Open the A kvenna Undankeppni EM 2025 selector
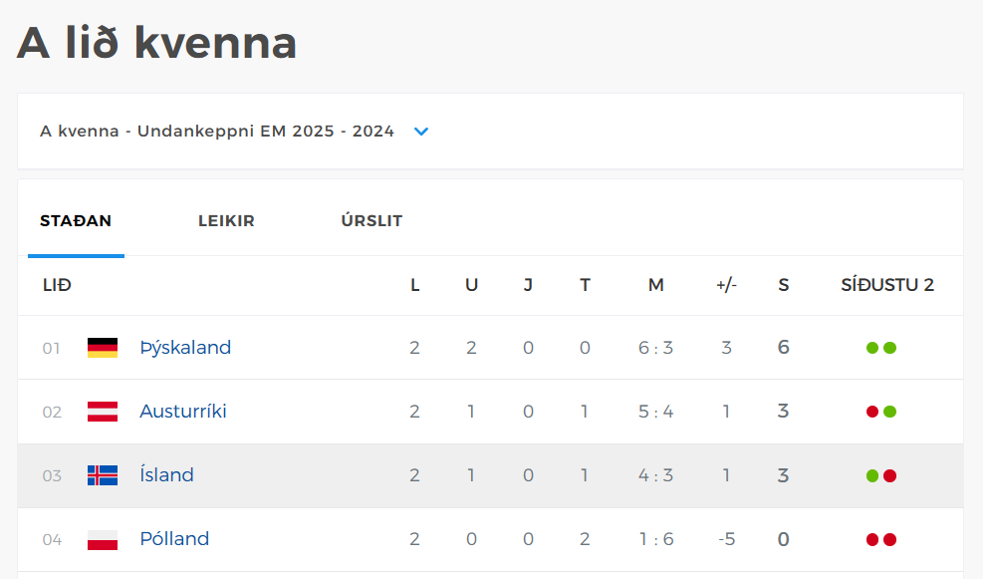The height and width of the screenshot is (579, 983). click(x=490, y=132)
